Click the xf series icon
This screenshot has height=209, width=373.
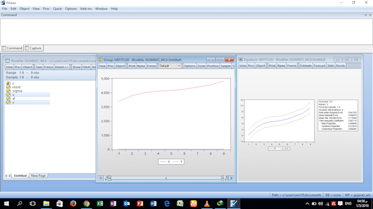pyautogui.click(x=8, y=98)
